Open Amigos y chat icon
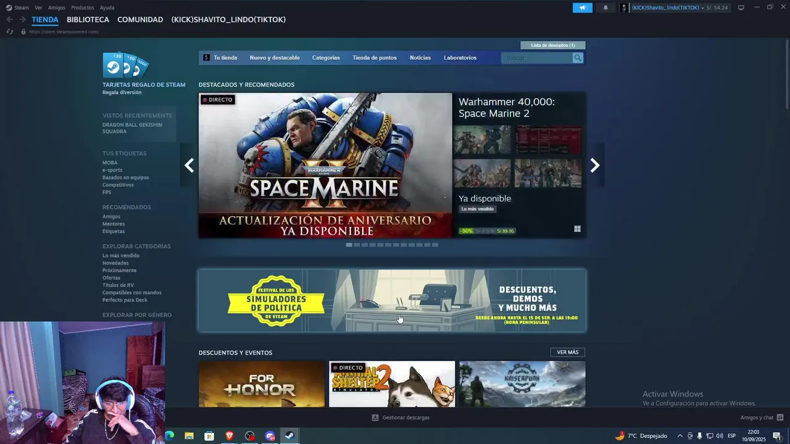The width and height of the screenshot is (790, 444). 780,417
